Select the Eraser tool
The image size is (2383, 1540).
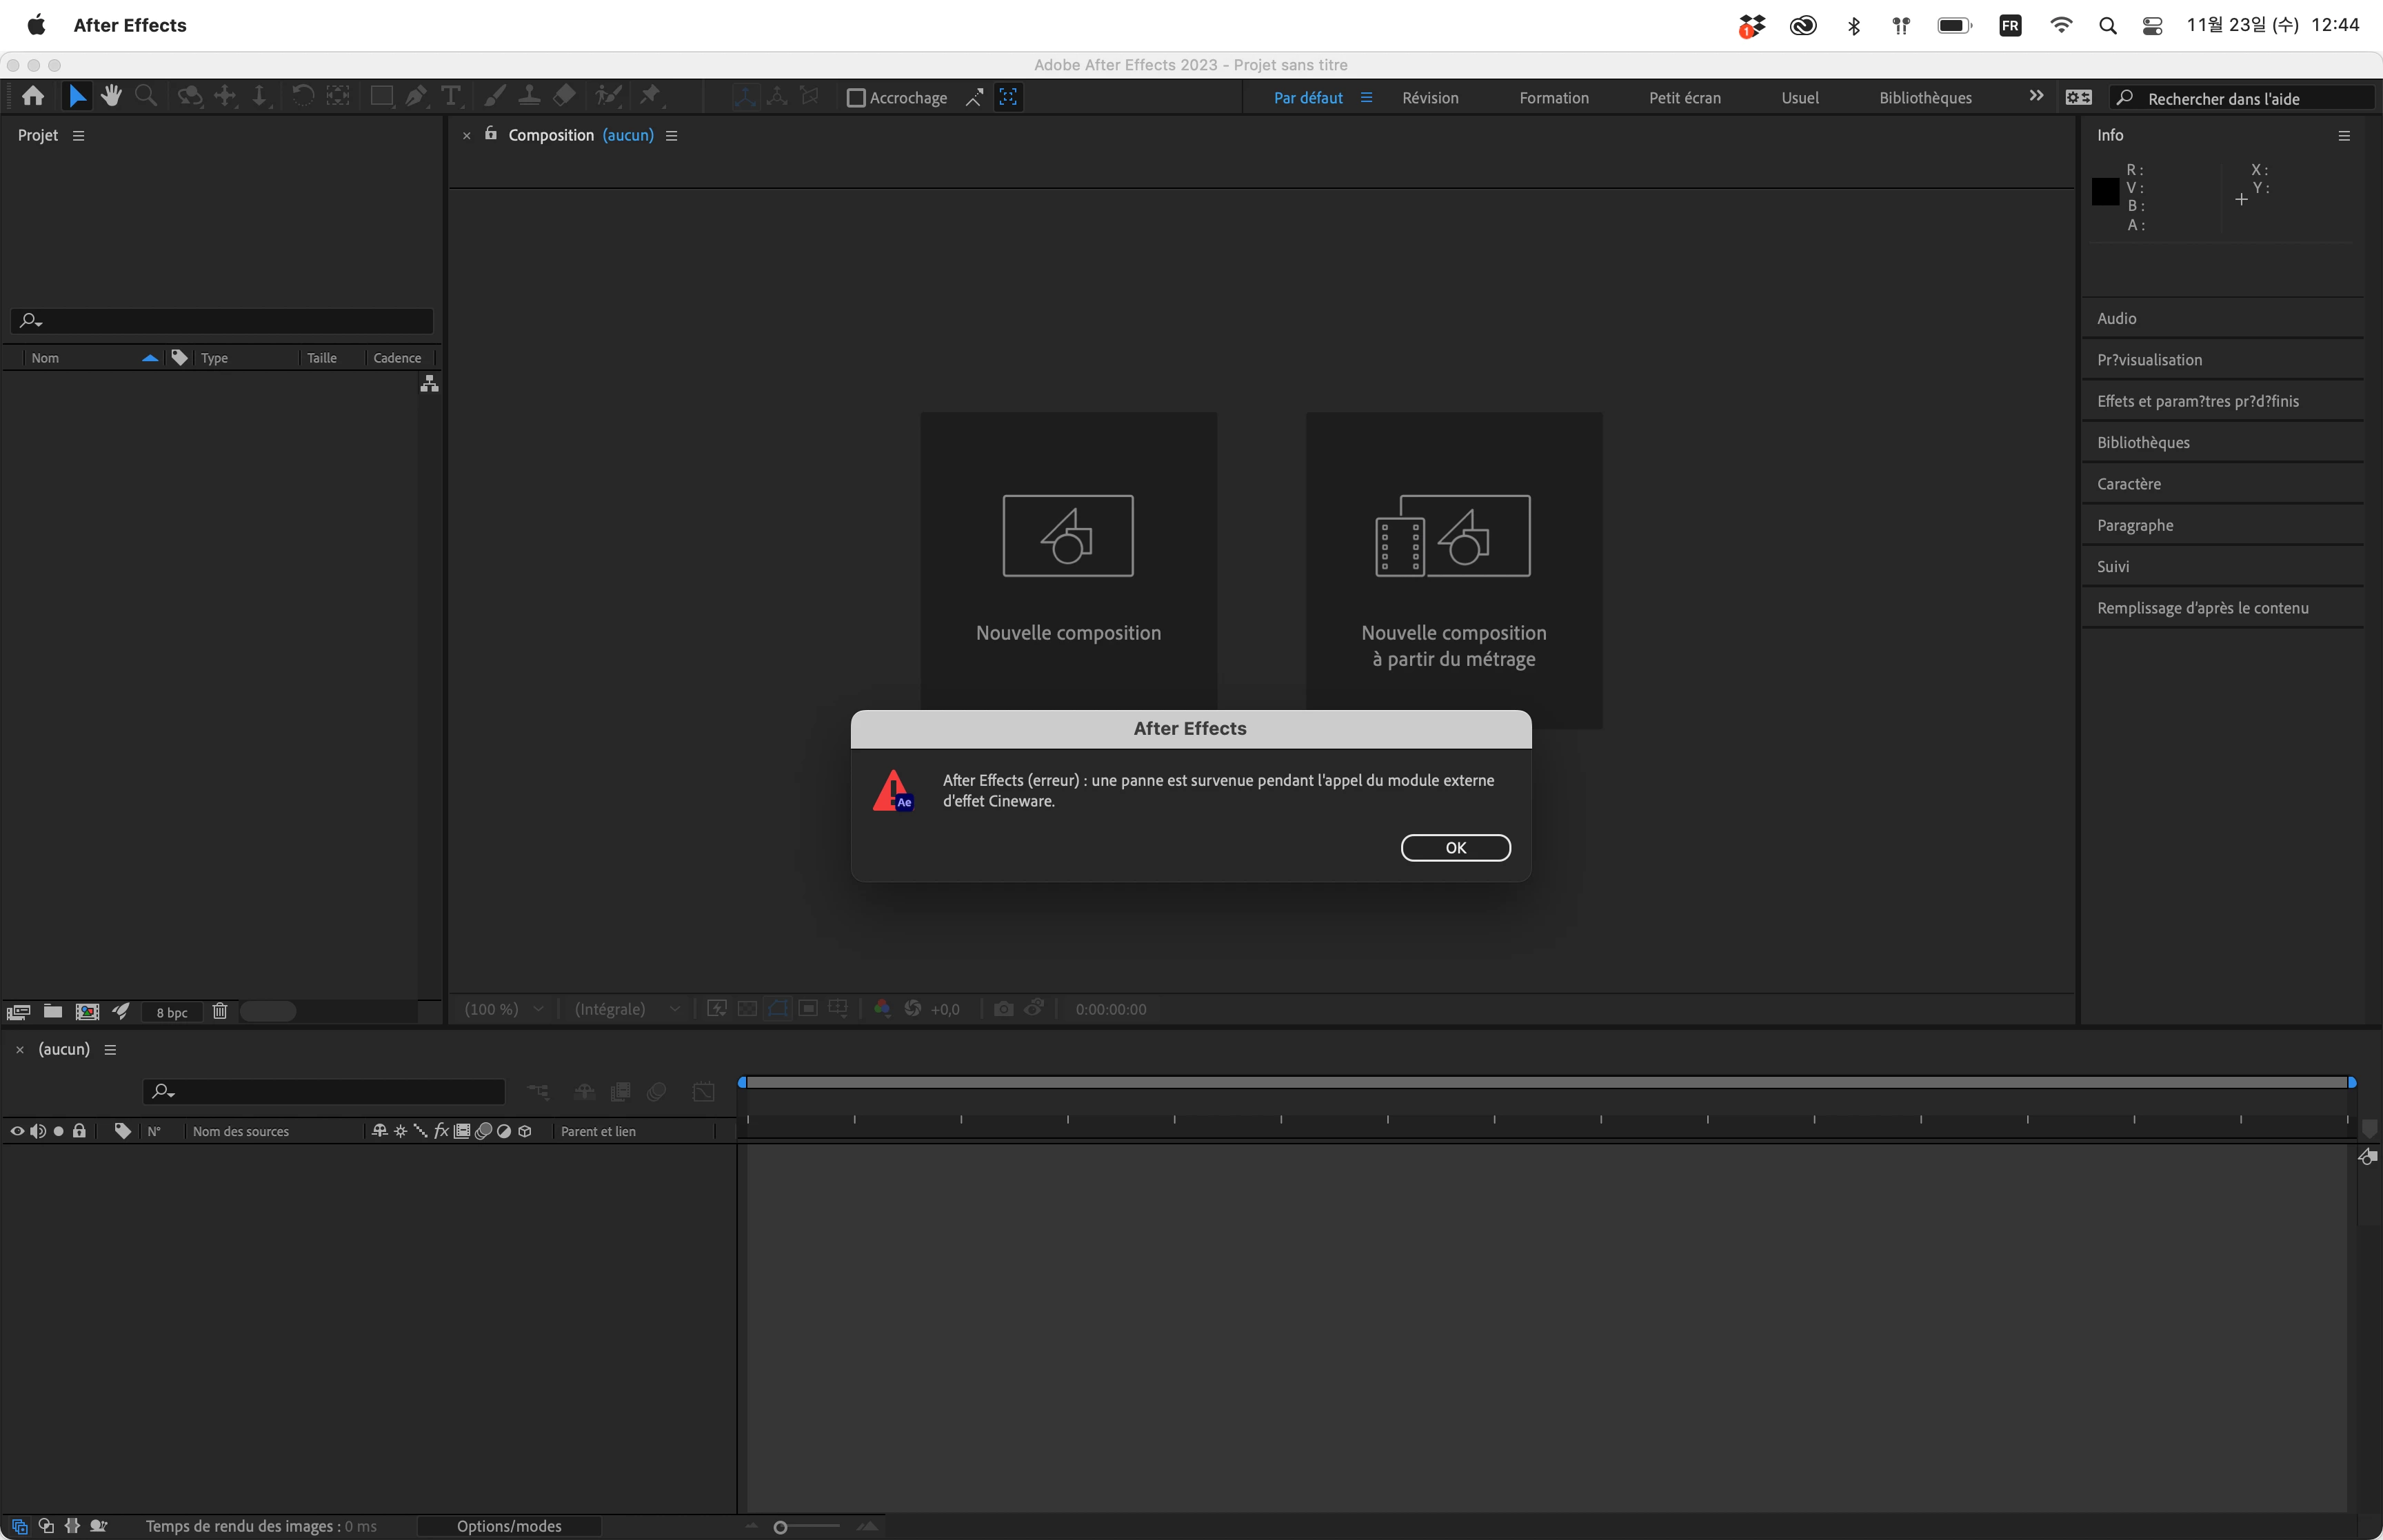pos(565,97)
